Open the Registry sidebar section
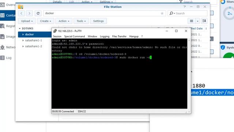234x132 pixels. point(8,26)
